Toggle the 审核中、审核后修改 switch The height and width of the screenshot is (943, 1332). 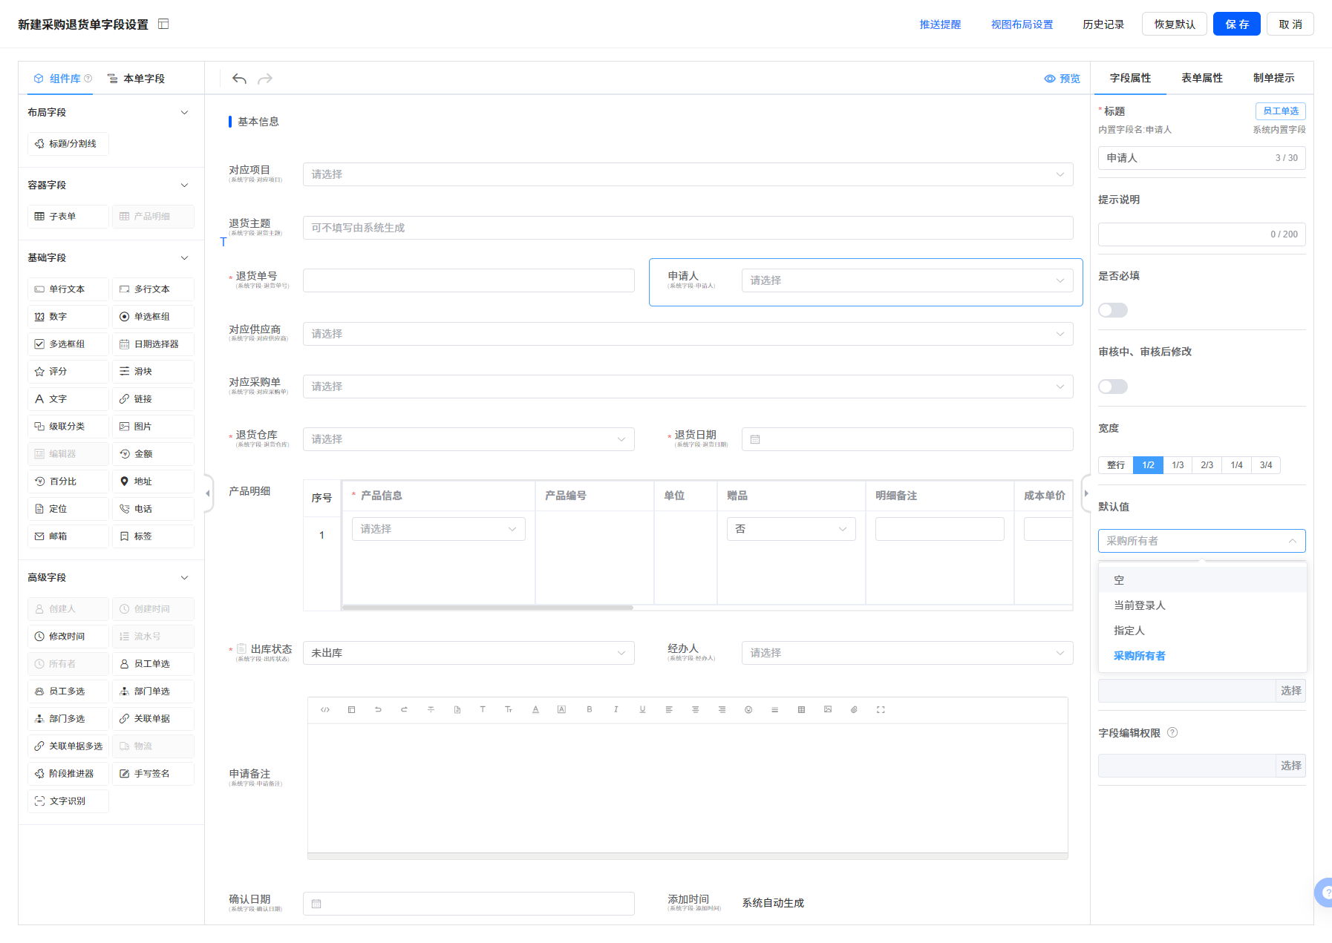[1112, 387]
